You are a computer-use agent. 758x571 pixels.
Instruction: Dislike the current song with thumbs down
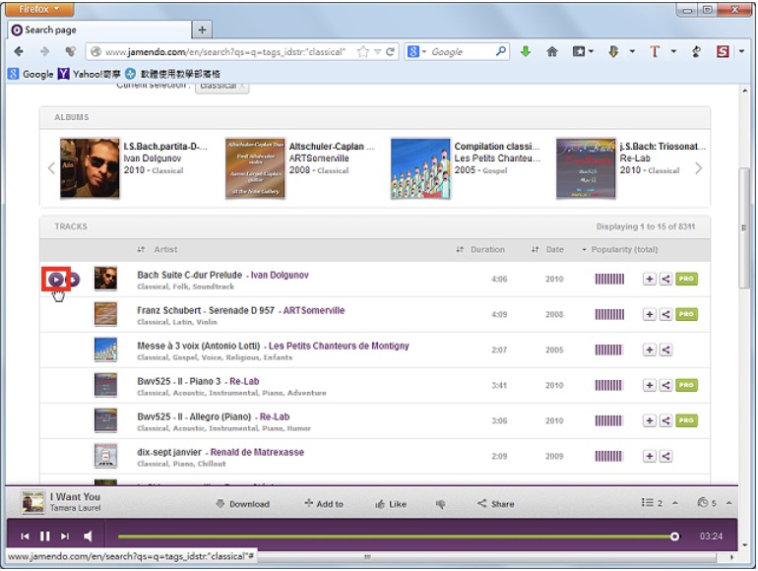[440, 504]
